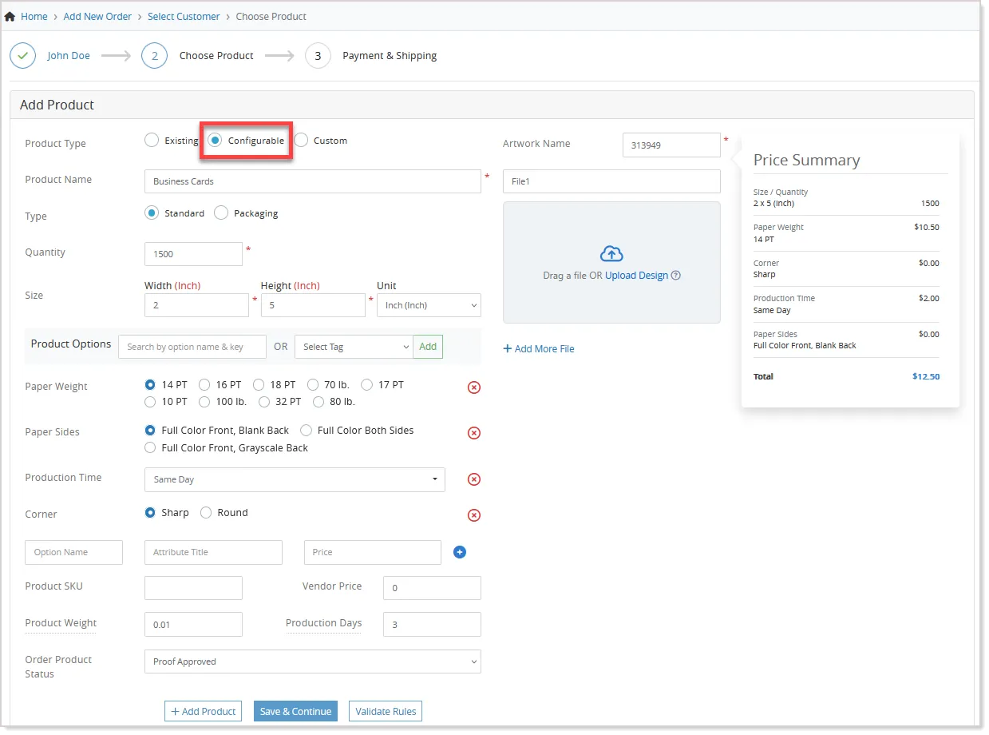Open the Select Tag dropdown
The image size is (989, 735).
click(x=354, y=347)
